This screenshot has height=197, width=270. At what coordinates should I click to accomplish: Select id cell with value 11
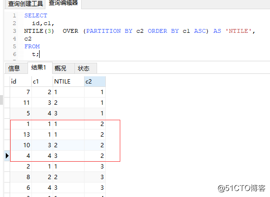coord(21,103)
